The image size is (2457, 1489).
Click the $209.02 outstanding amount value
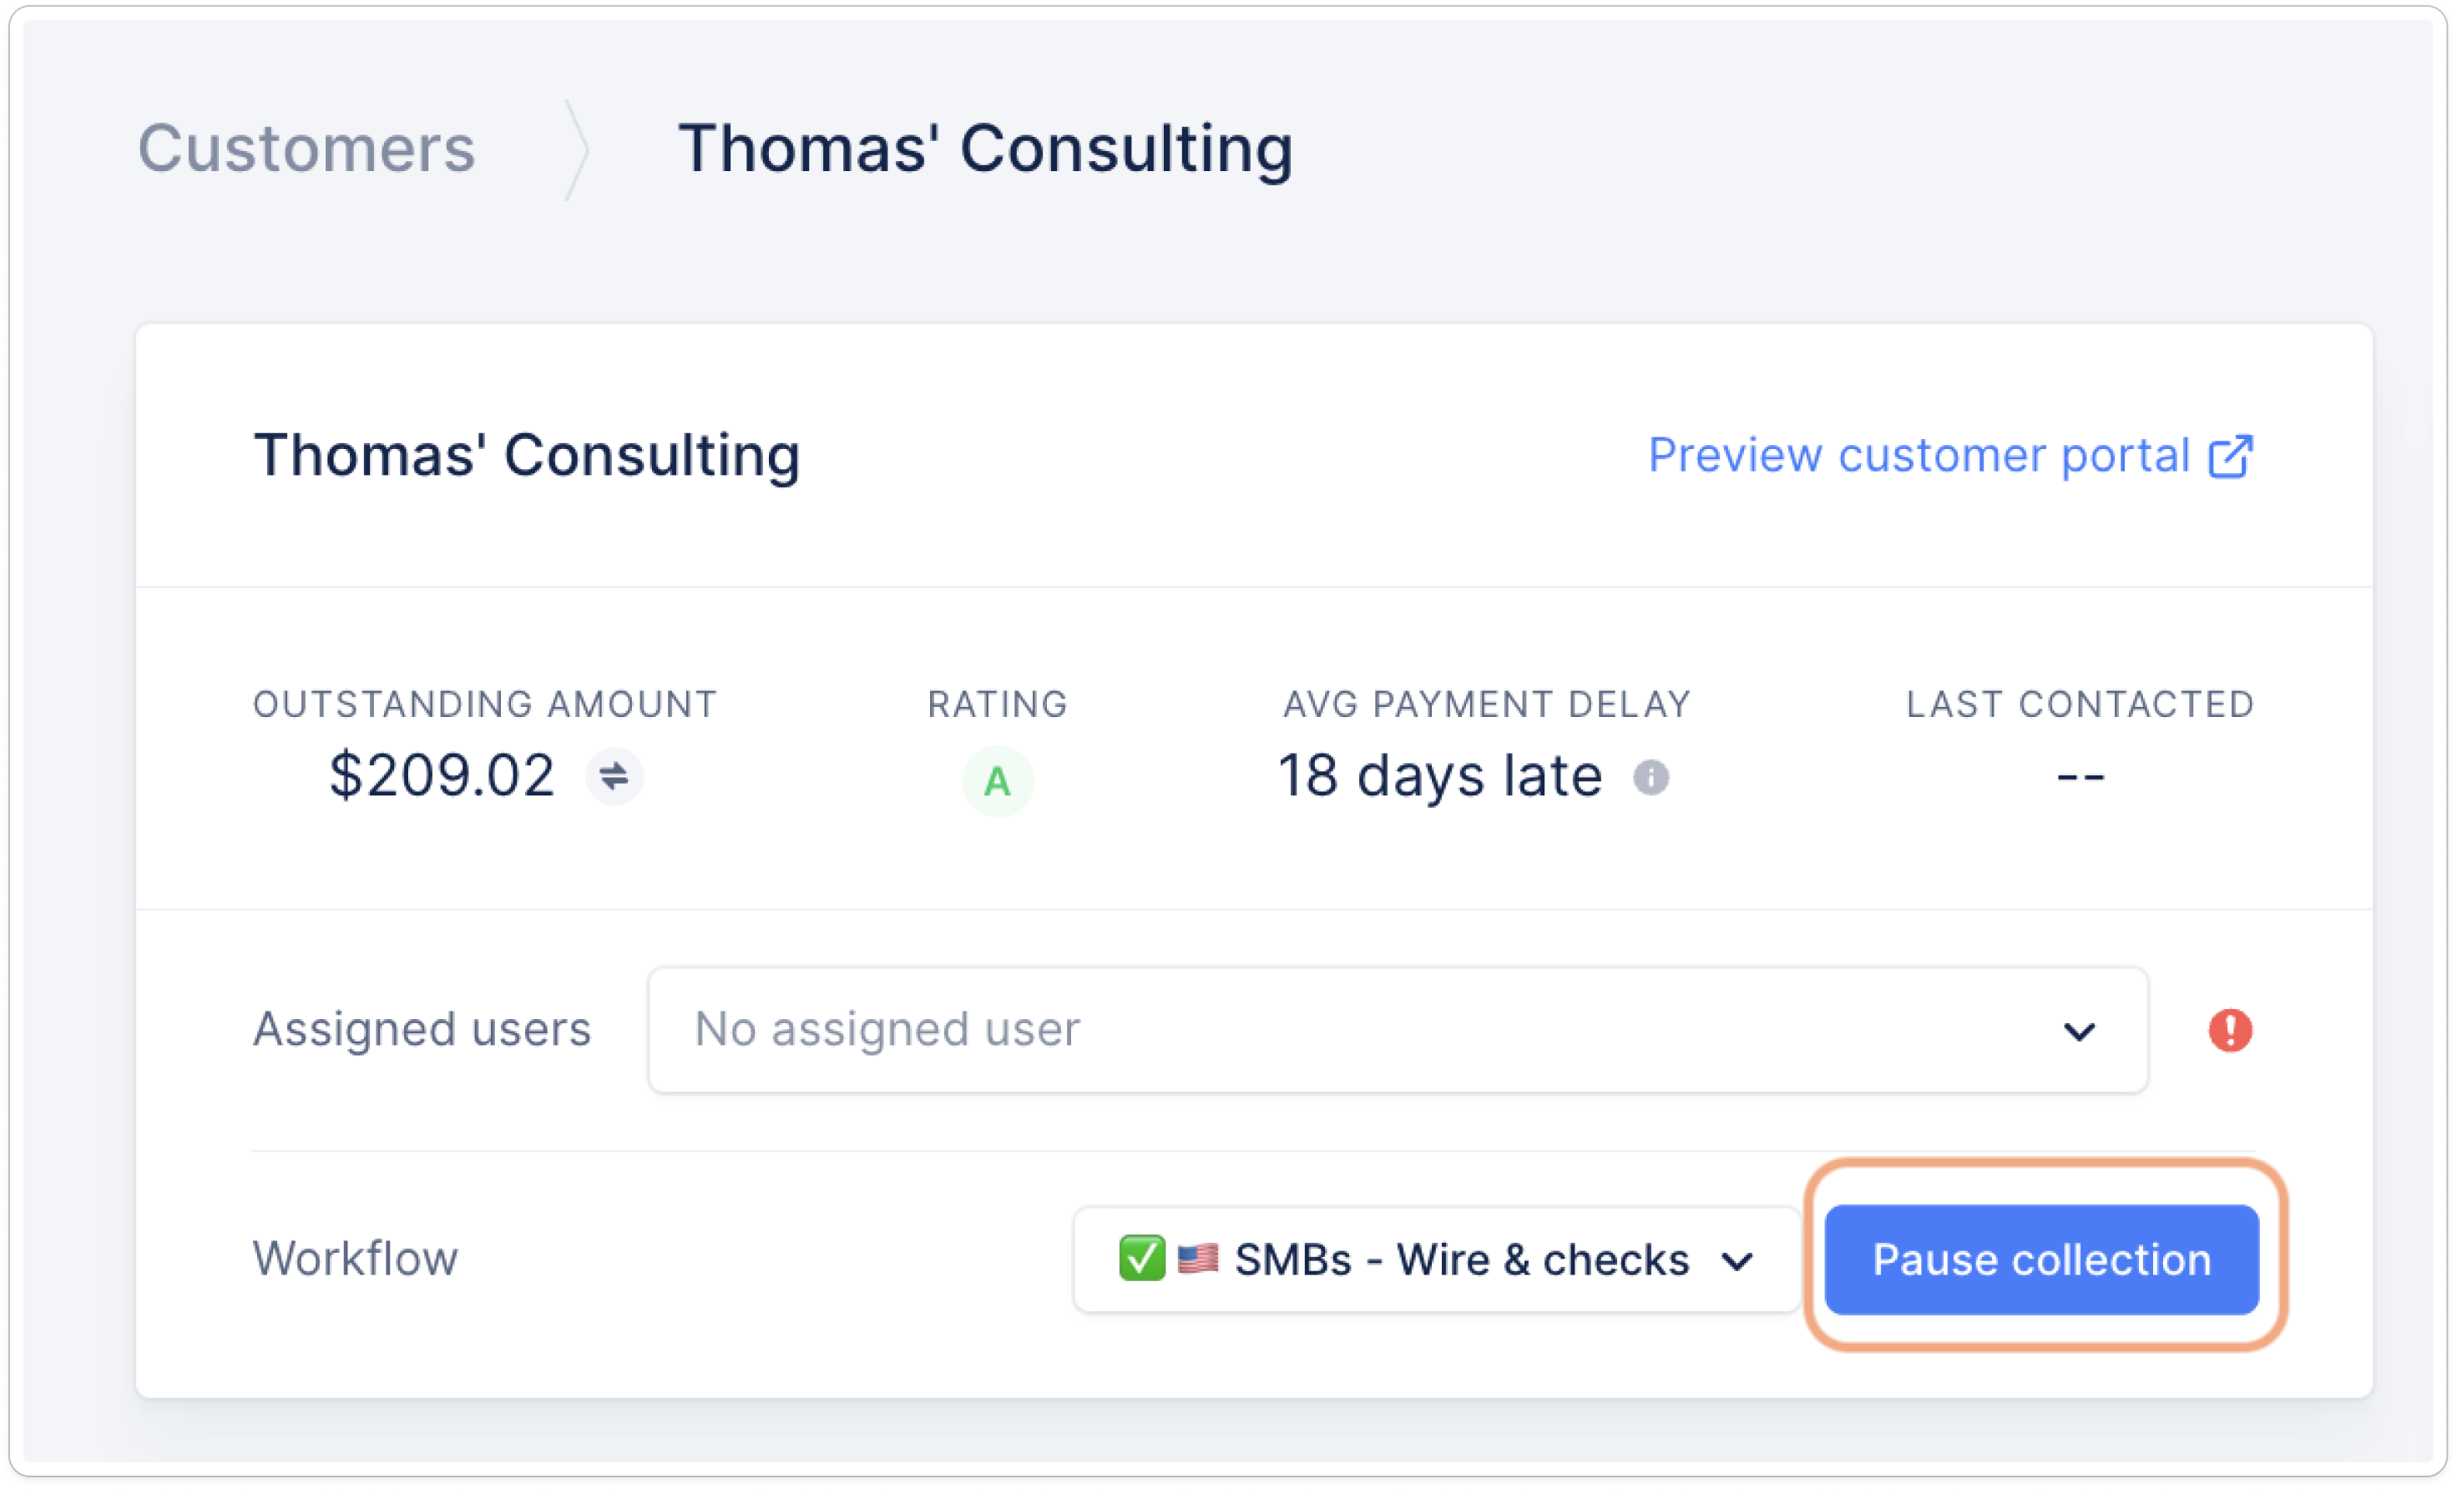point(442,775)
